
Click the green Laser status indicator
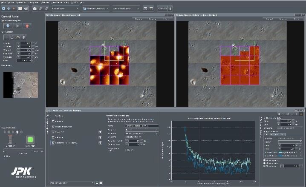pos(30,139)
